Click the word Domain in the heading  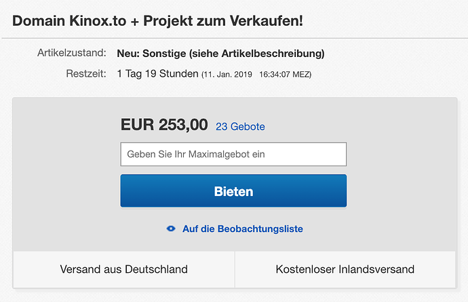(37, 20)
